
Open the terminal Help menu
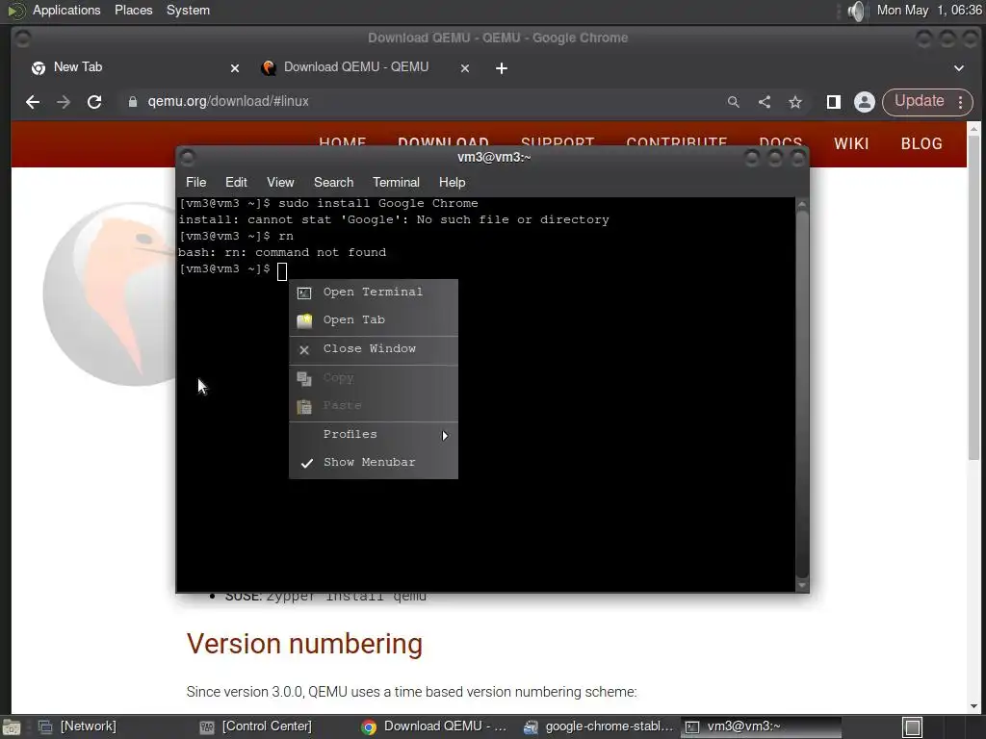452,182
